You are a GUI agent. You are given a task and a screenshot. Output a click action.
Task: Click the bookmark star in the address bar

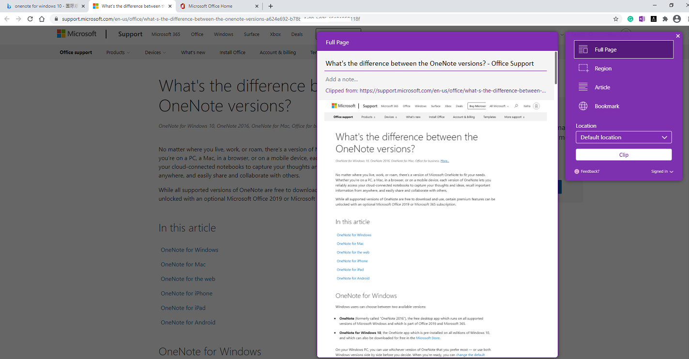click(x=616, y=18)
